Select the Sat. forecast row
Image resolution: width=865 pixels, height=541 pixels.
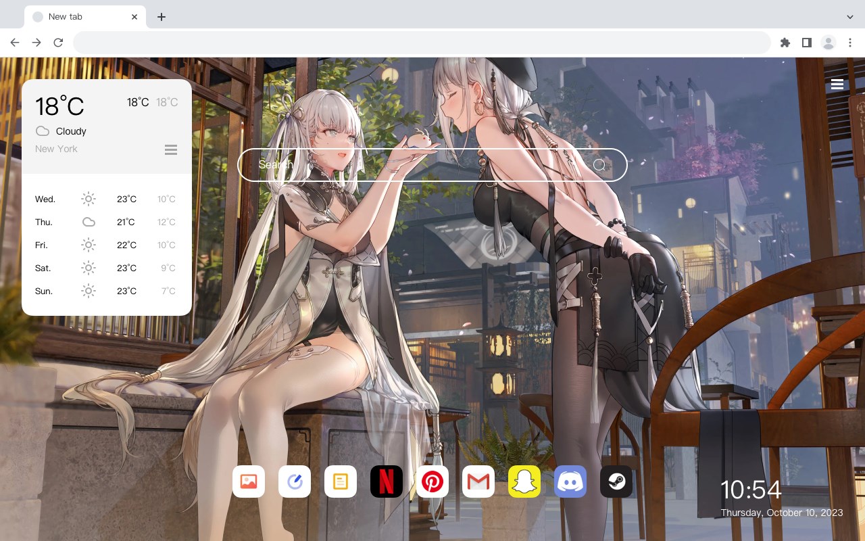point(106,268)
